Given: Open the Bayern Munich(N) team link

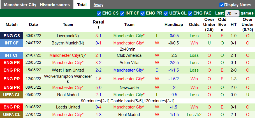Looking at the screenshot, I should click(x=68, y=43).
